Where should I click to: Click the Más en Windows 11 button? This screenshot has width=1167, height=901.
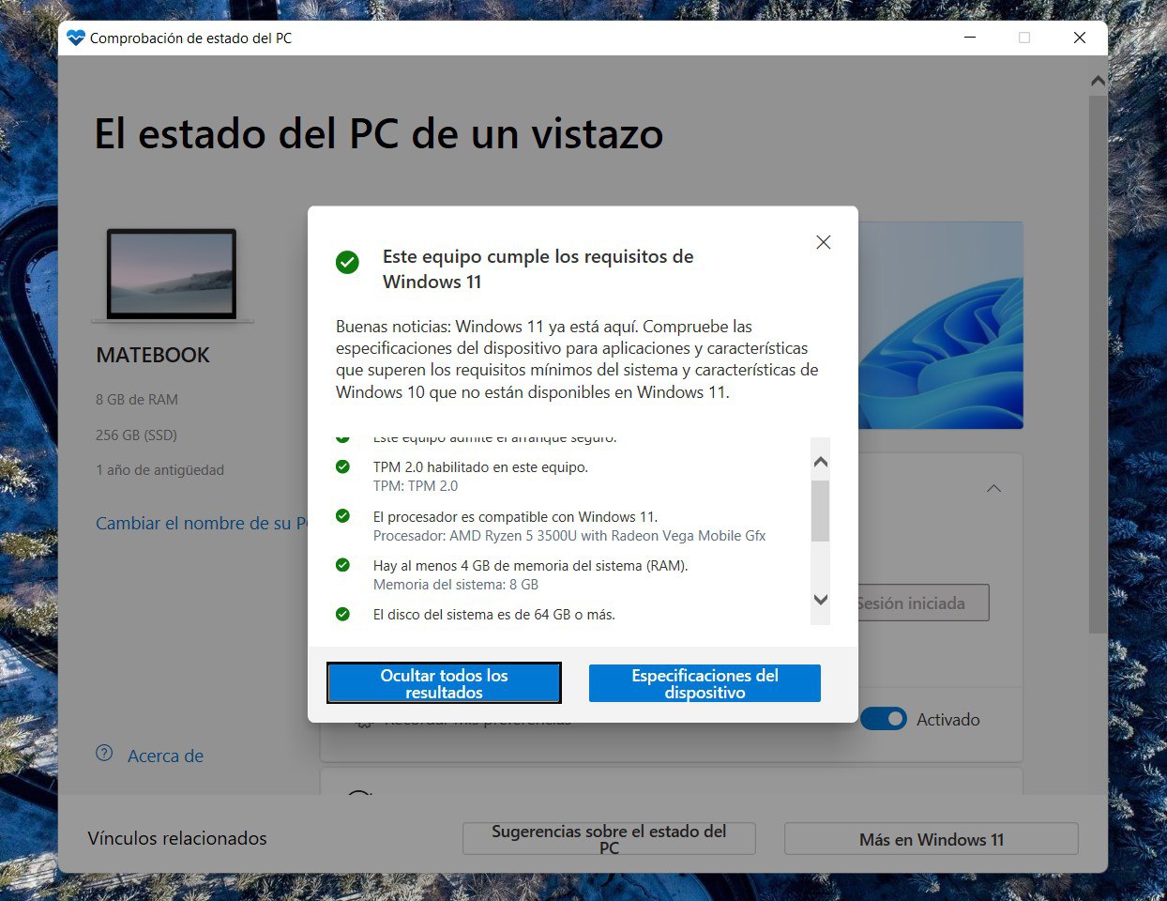931,839
